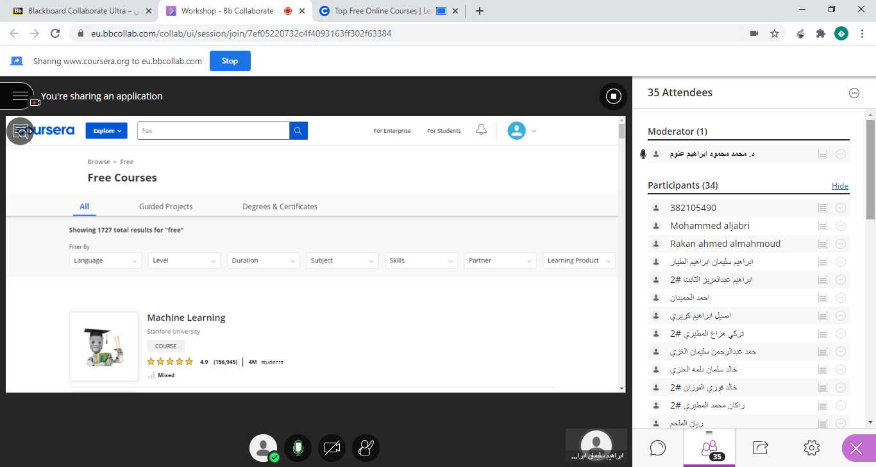Toggle microphone audio on or off
The width and height of the screenshot is (876, 467).
[298, 448]
